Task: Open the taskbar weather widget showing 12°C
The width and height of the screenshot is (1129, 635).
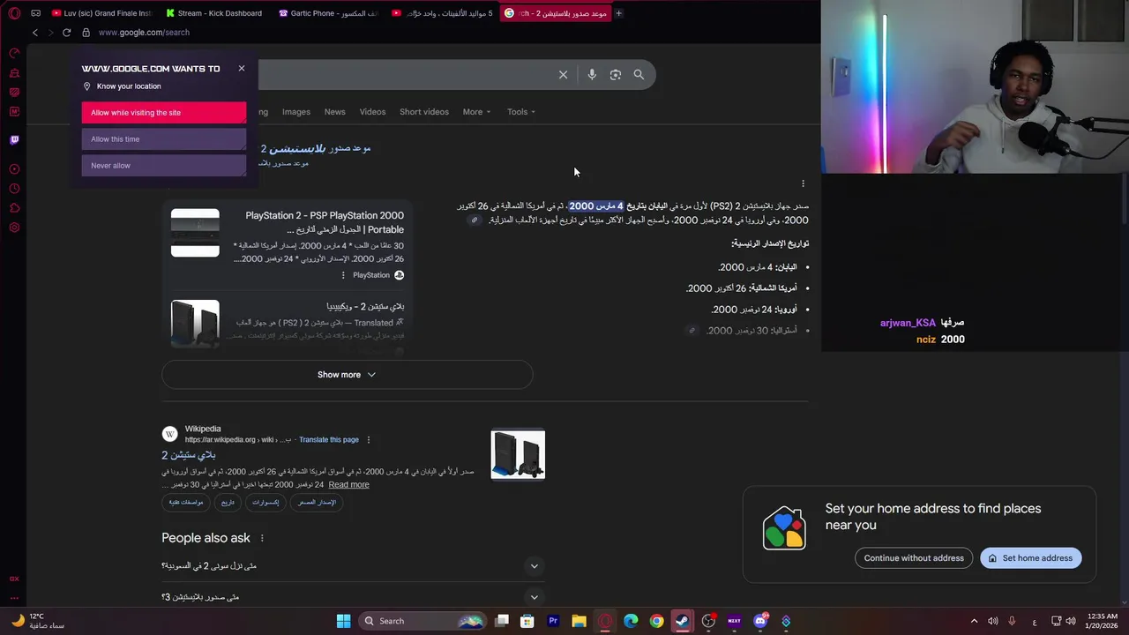Action: [39, 621]
